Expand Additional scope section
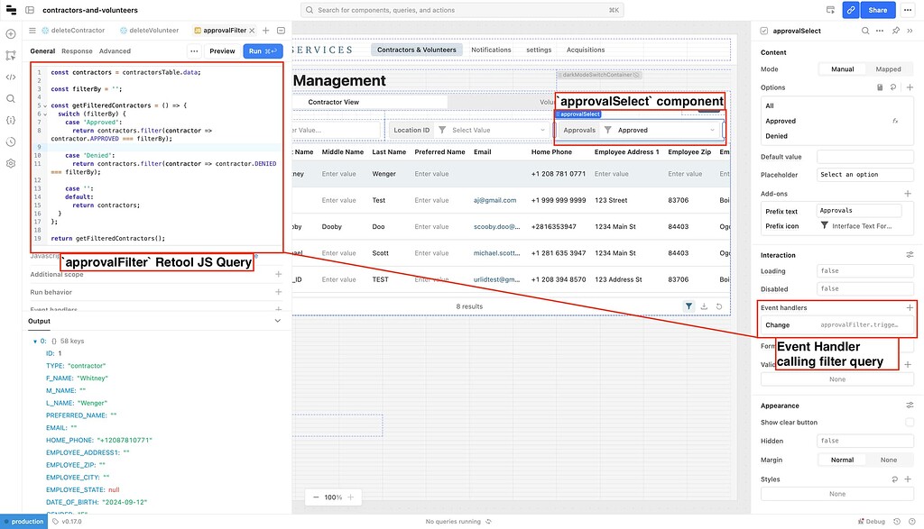This screenshot has width=924, height=529. tap(278, 274)
